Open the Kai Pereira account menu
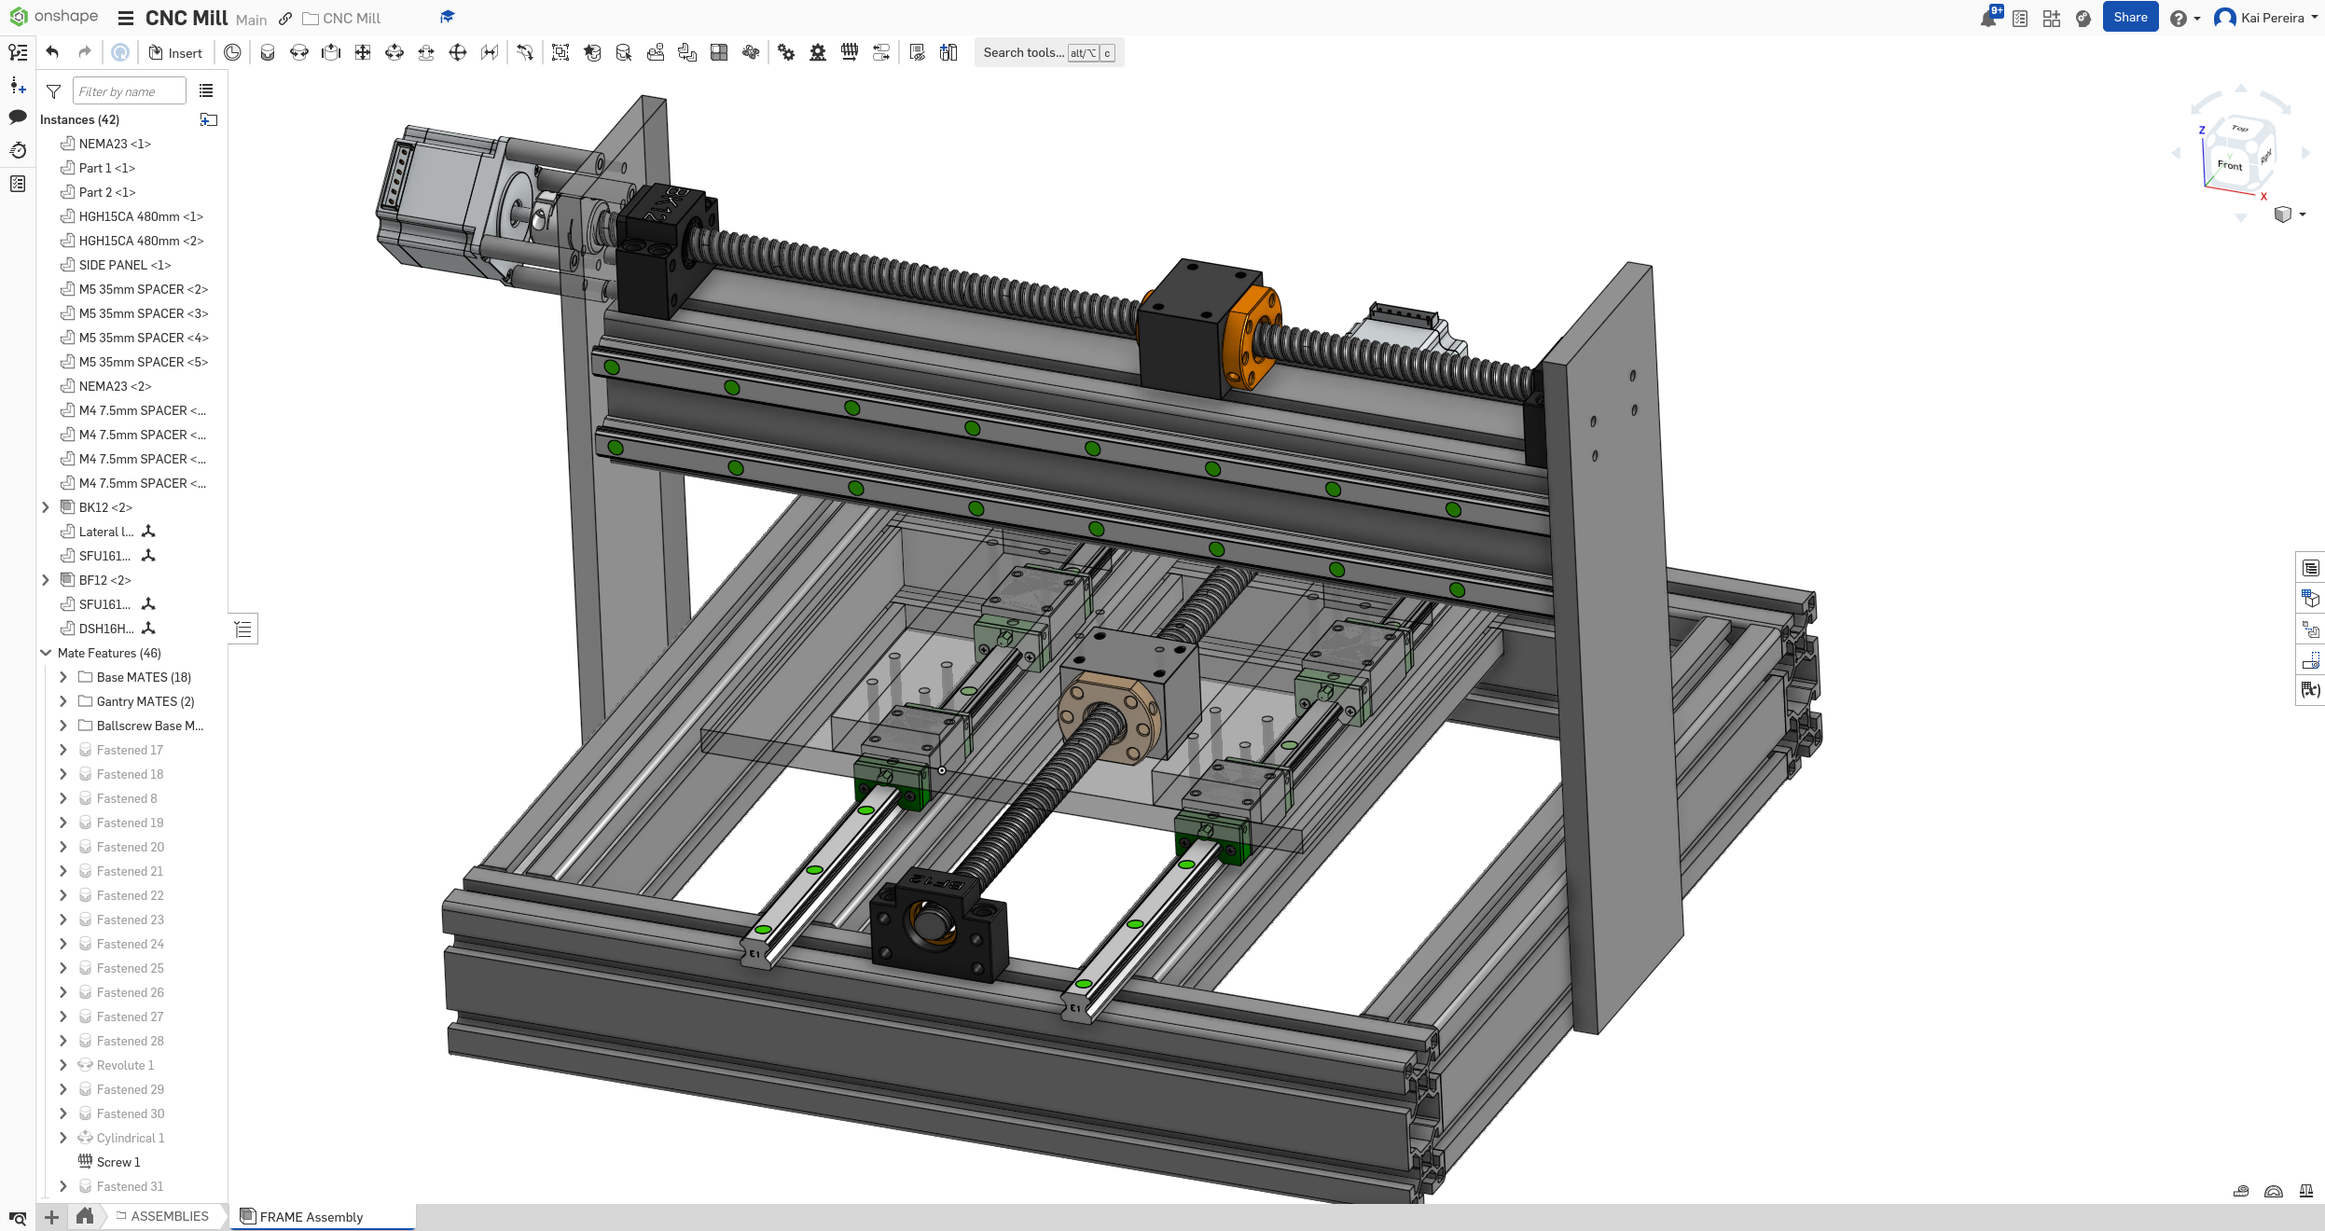The image size is (2325, 1231). (2266, 18)
